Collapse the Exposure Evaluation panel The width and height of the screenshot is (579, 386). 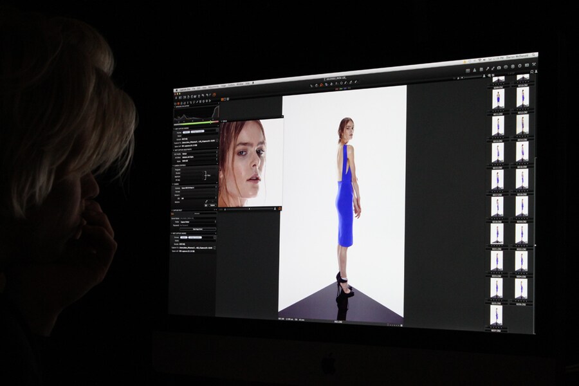[174, 107]
